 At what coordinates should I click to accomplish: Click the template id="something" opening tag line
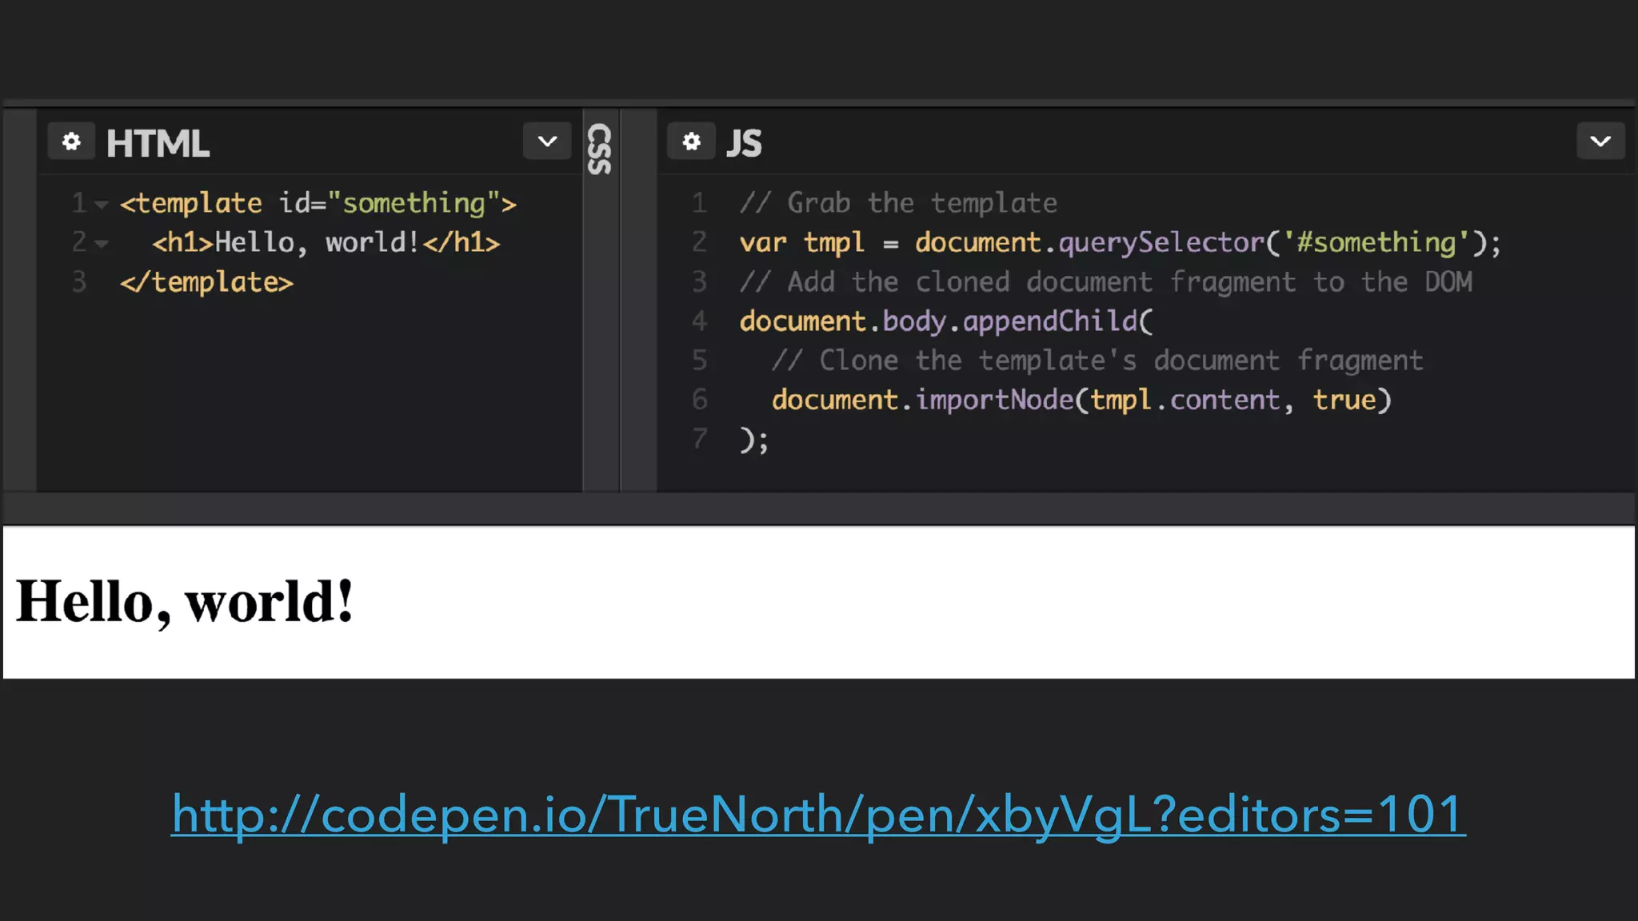318,203
